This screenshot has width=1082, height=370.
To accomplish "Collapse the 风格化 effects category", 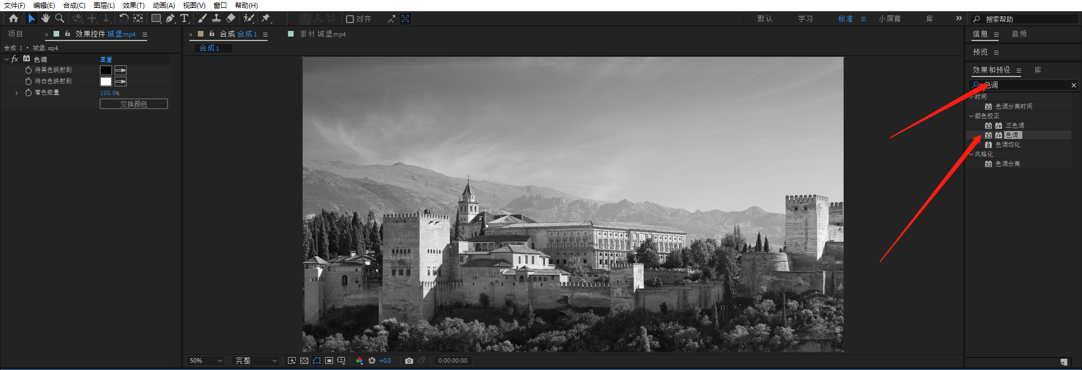I will click(x=972, y=154).
